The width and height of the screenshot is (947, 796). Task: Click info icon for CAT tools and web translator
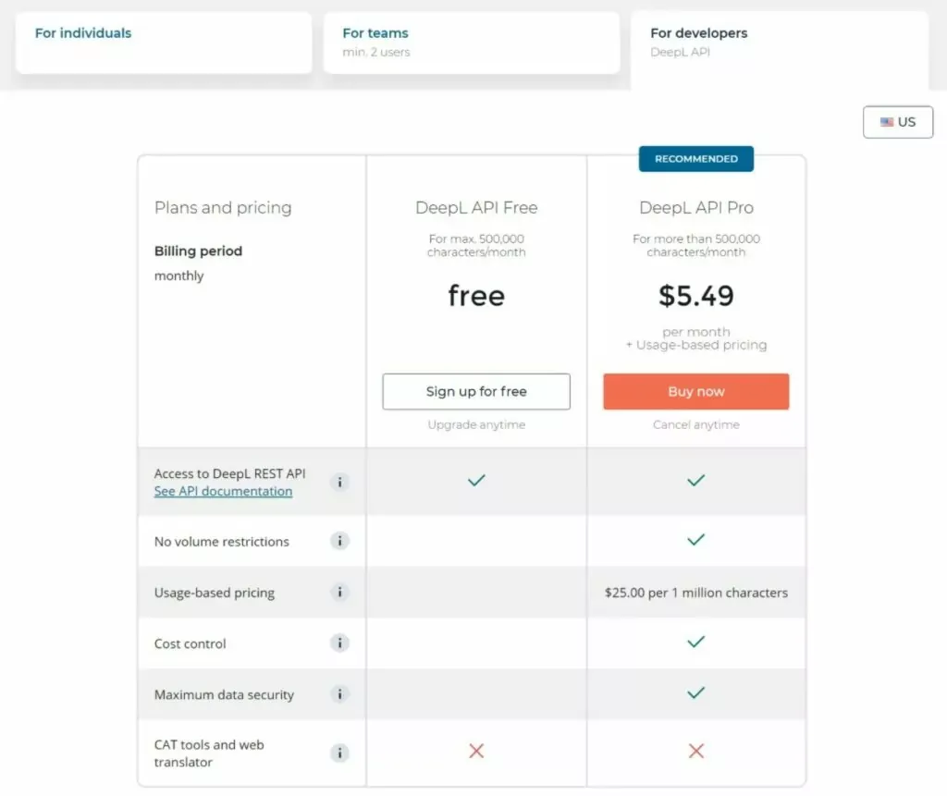tap(340, 753)
